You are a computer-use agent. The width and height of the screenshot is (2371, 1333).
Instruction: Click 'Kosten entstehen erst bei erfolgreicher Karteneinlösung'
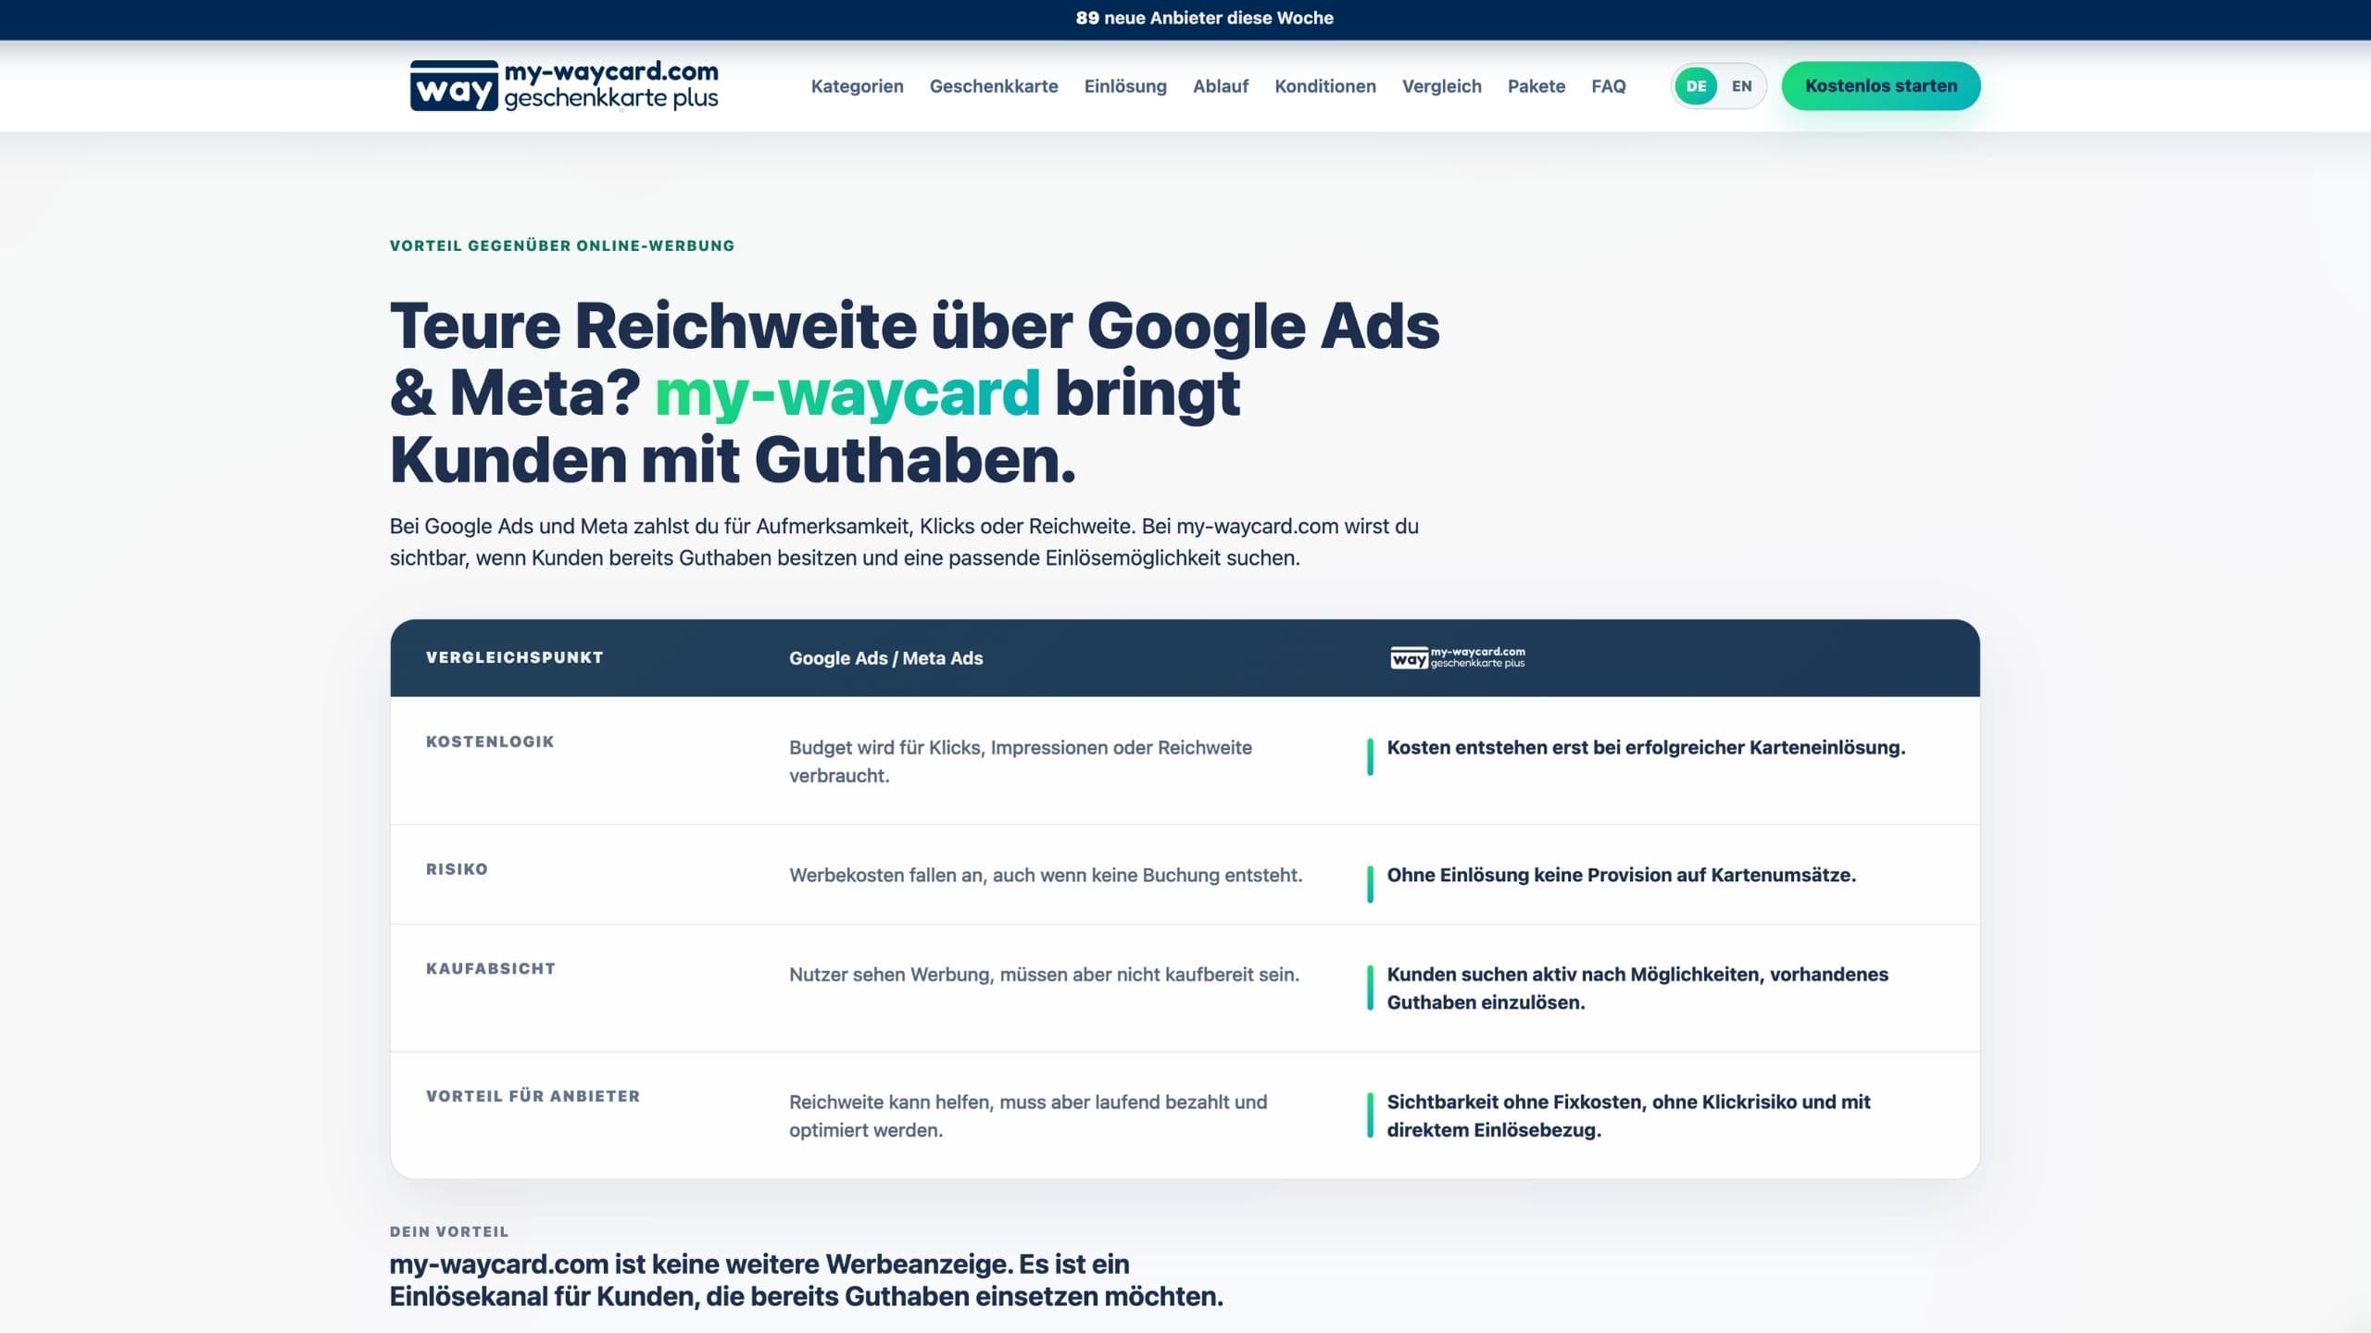click(x=1646, y=747)
